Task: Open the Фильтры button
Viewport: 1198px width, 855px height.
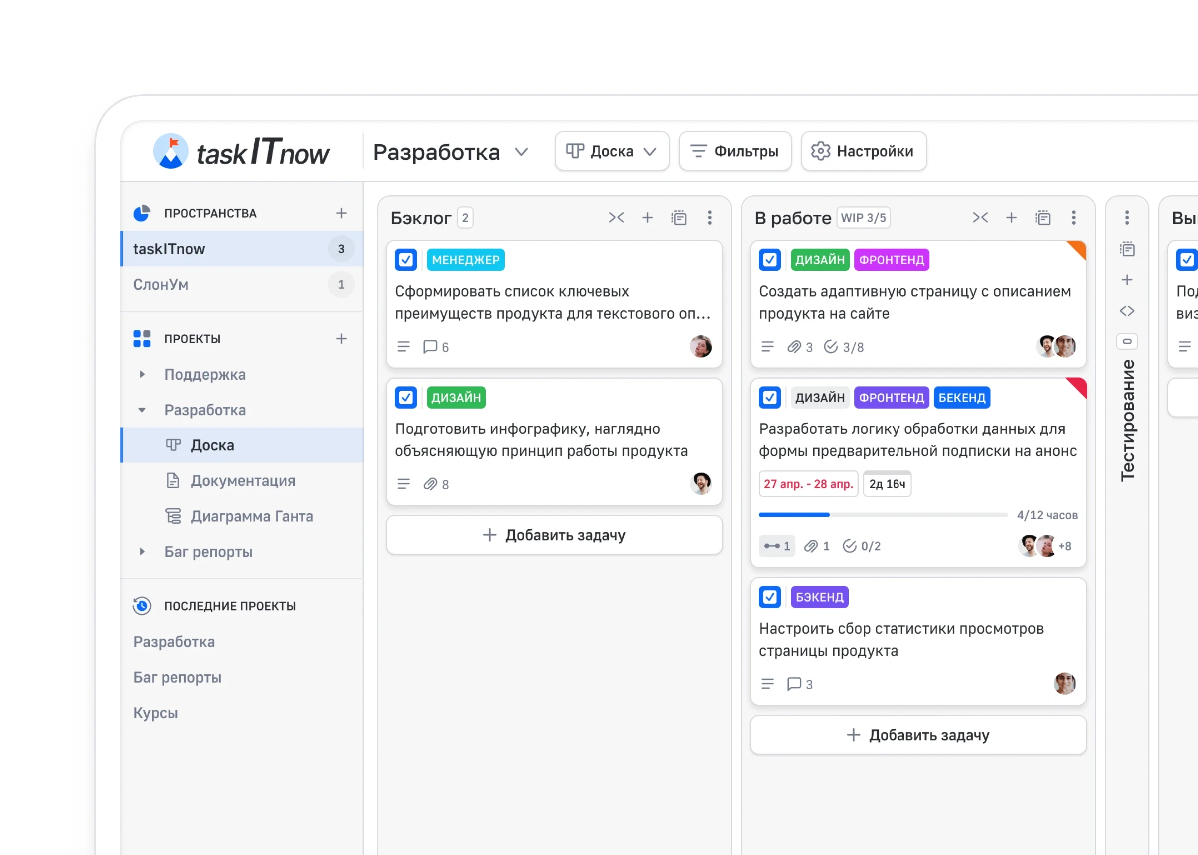Action: pos(734,152)
